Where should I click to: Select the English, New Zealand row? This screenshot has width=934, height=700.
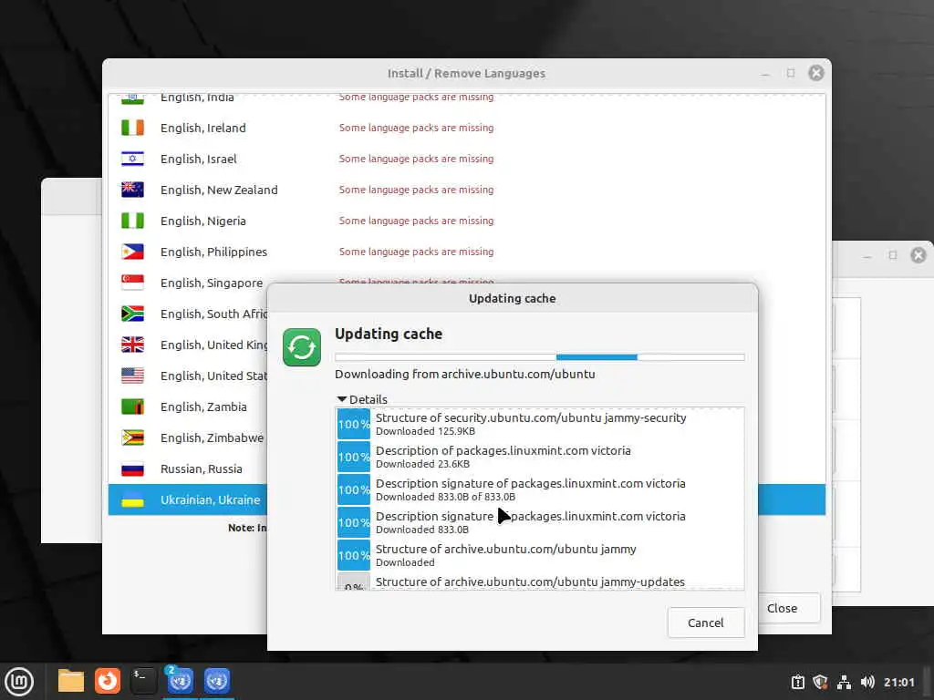[x=467, y=190]
